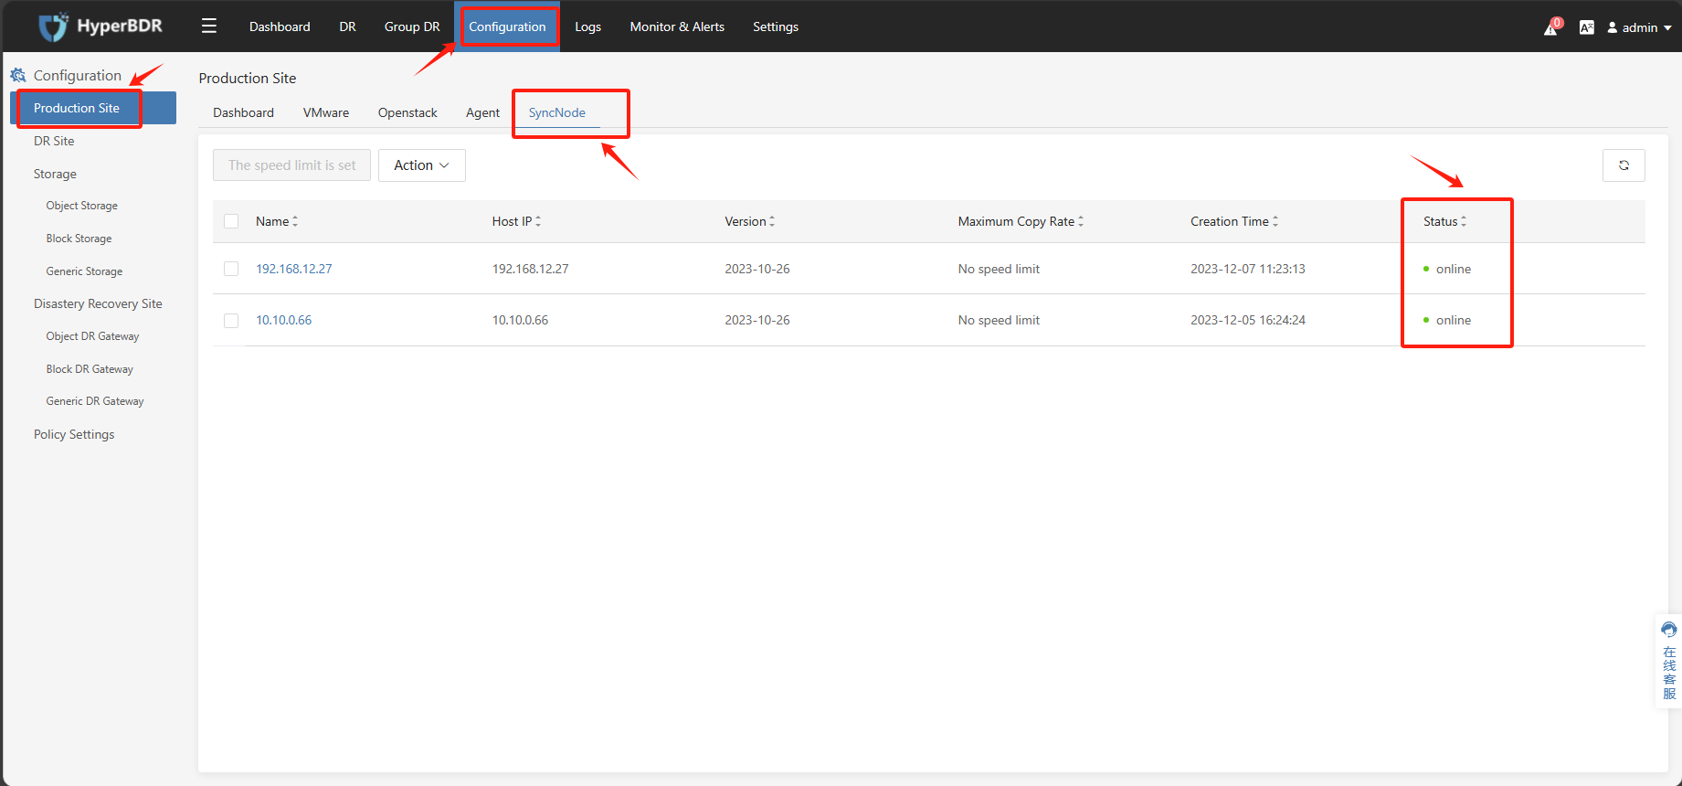This screenshot has height=786, width=1682.
Task: Click version 2023-10-26 in 192.168.12.27 row
Action: 757,269
